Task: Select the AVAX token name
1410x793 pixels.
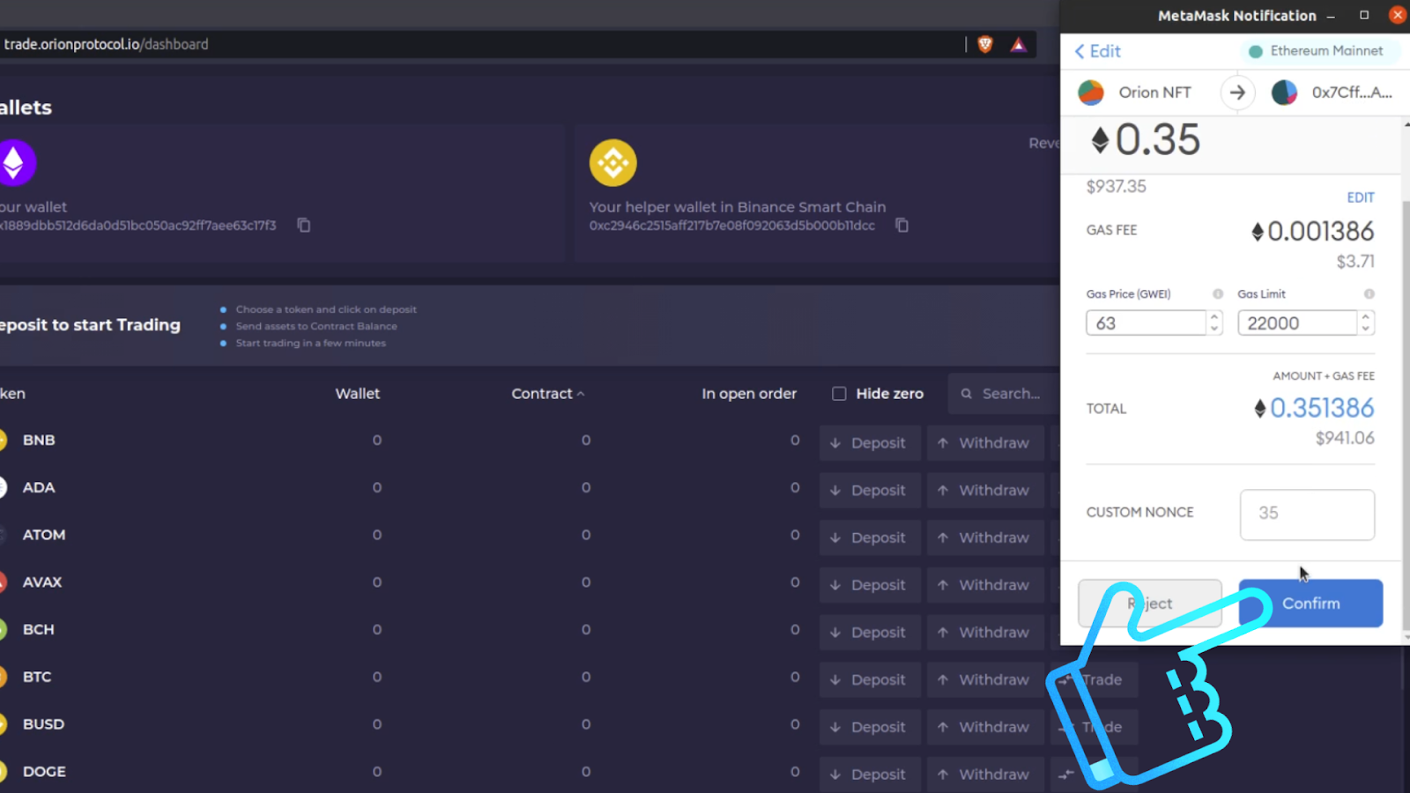Action: (42, 582)
